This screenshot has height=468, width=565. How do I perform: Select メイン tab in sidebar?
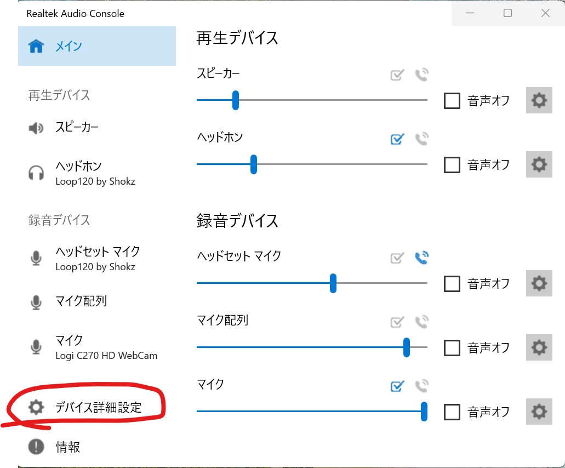(97, 46)
